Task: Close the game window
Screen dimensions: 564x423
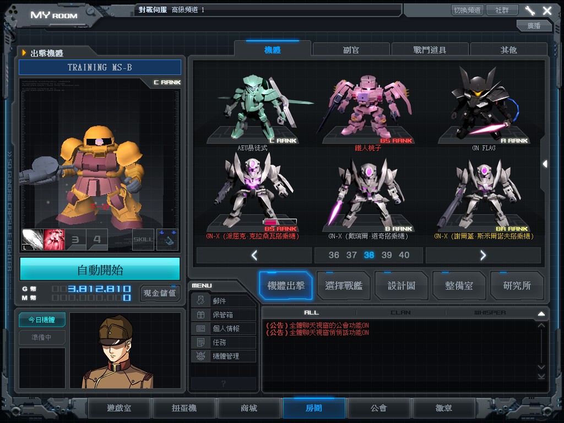Action: [x=547, y=10]
